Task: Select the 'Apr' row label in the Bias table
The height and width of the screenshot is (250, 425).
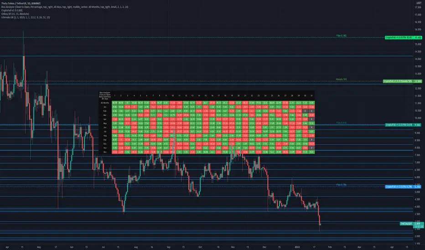Action: point(105,119)
